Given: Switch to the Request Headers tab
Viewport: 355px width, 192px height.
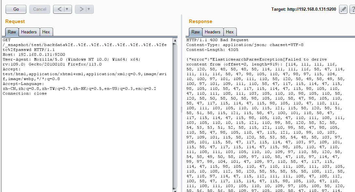Looking at the screenshot, I should [29, 32].
